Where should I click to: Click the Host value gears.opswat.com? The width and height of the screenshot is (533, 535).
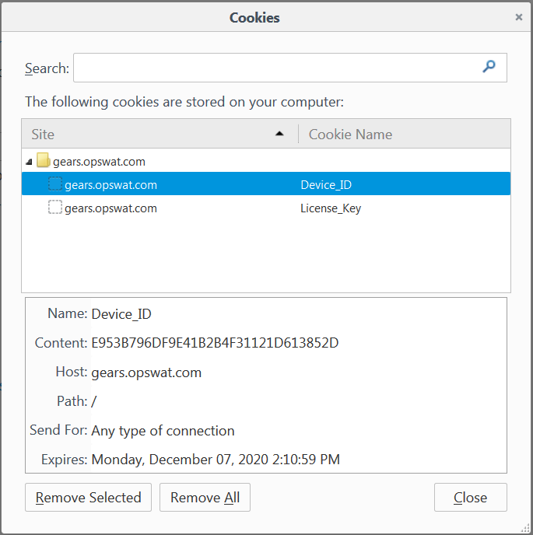click(x=146, y=372)
